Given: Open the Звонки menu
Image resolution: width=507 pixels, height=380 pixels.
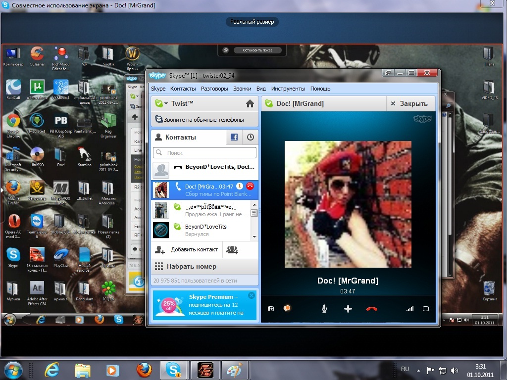Looking at the screenshot, I should tap(242, 89).
